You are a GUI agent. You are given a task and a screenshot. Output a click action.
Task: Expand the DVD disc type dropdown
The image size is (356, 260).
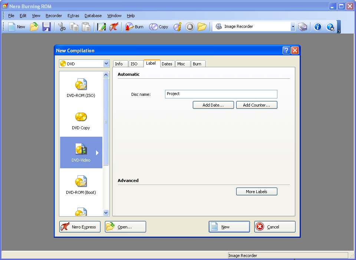tap(106, 64)
